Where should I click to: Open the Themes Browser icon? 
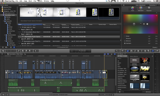click(x=148, y=51)
